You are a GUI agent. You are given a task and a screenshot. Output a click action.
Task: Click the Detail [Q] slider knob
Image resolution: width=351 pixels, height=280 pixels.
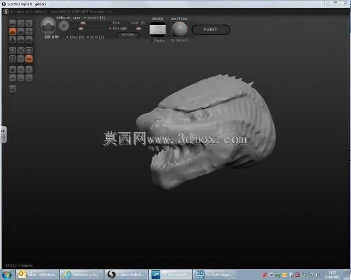pyautogui.click(x=139, y=28)
